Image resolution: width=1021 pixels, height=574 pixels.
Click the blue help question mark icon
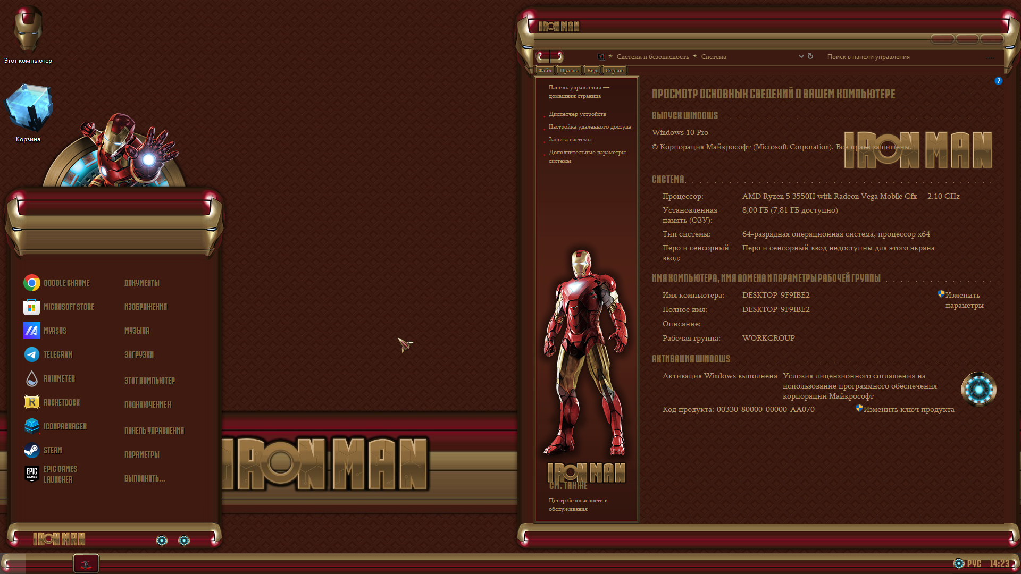(x=999, y=81)
